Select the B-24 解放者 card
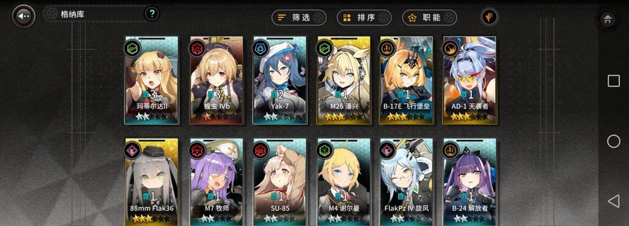The width and height of the screenshot is (629, 226). (x=470, y=182)
